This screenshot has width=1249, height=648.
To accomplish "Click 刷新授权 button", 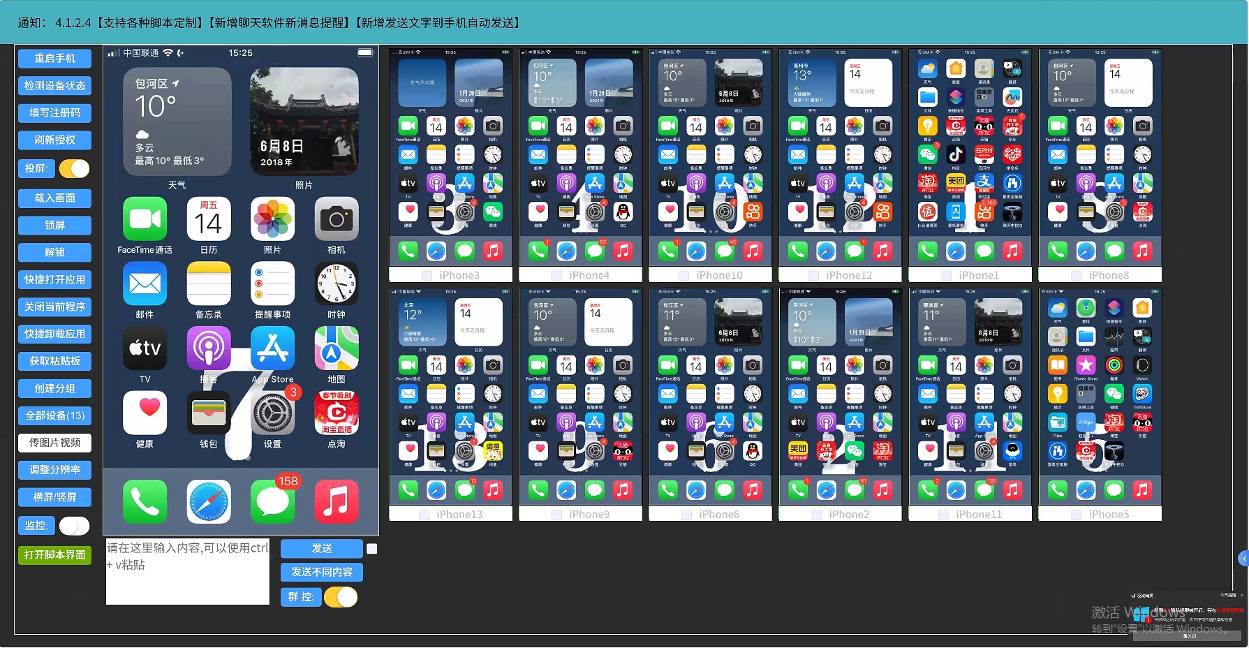I will 54,140.
